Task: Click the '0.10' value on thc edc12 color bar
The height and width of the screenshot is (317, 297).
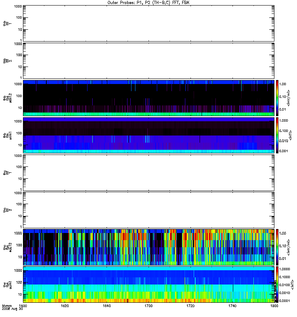Action: [x=283, y=246]
